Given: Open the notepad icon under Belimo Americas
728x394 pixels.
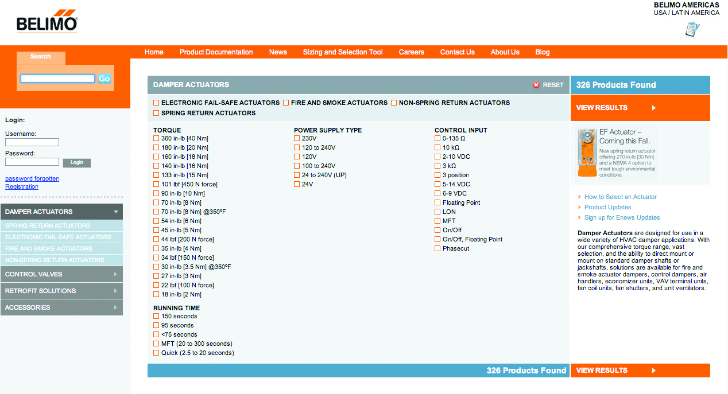Looking at the screenshot, I should 693,29.
